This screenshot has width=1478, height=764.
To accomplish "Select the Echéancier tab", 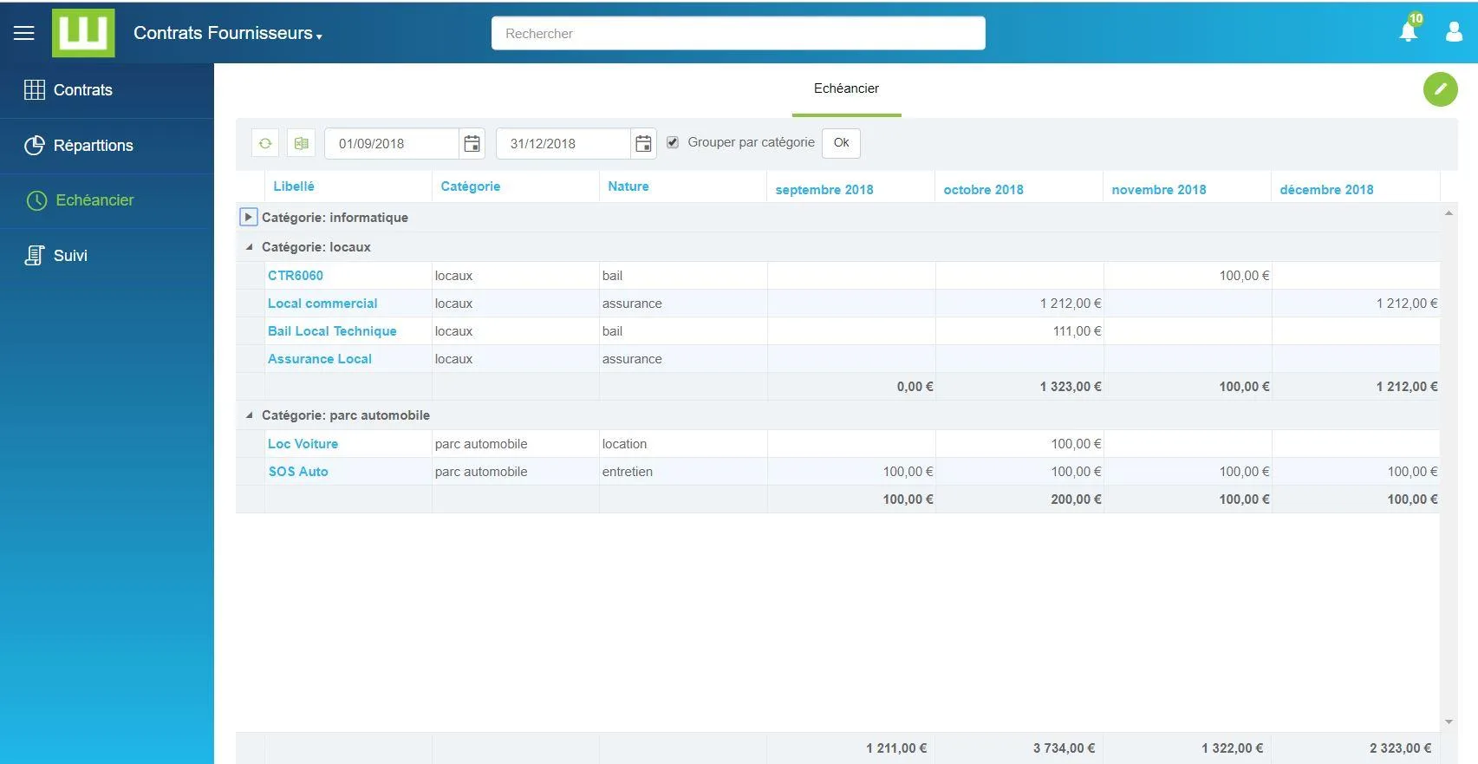I will 846,89.
